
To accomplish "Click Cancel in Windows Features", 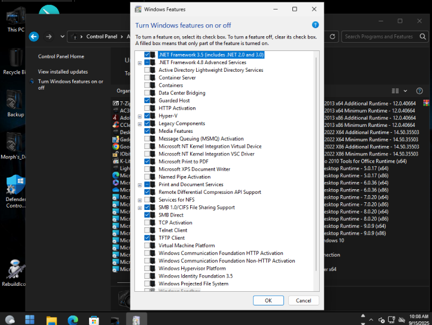I will (x=304, y=301).
